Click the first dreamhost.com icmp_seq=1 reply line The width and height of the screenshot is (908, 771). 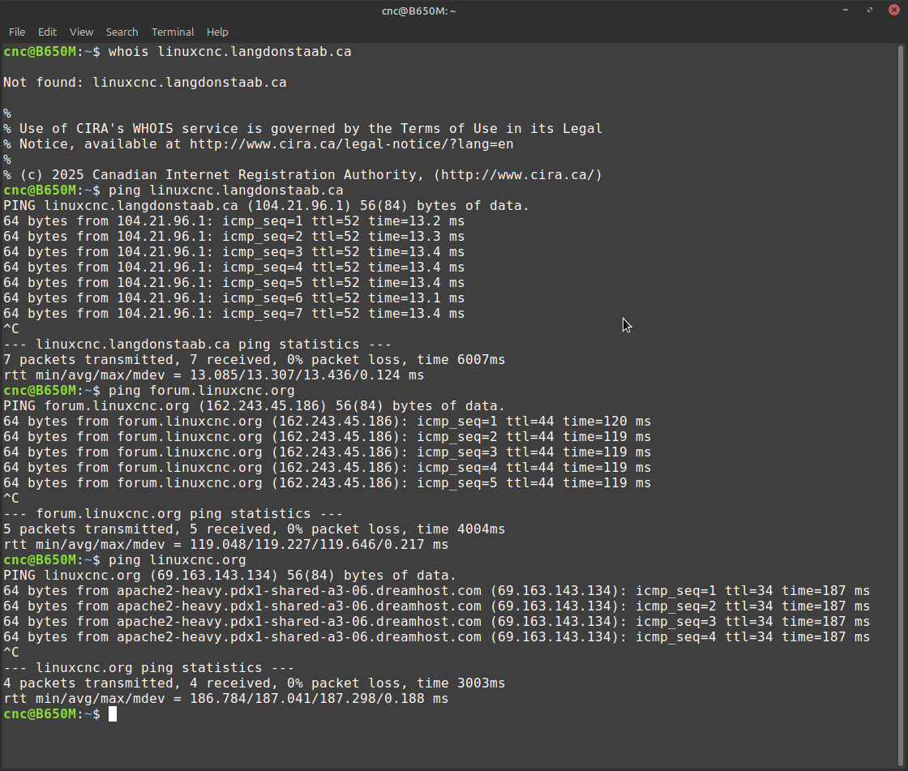point(436,591)
